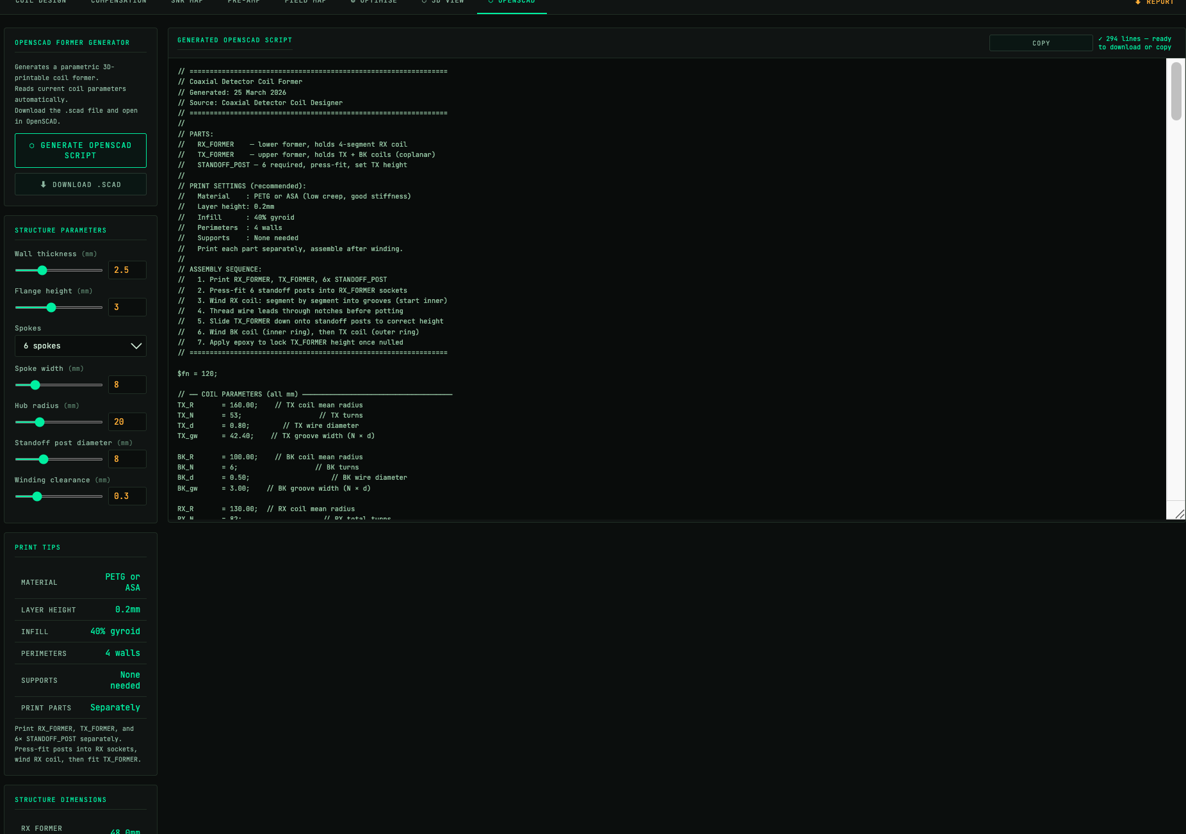Click the 'BK_R = 100.00;' script line

(270, 457)
